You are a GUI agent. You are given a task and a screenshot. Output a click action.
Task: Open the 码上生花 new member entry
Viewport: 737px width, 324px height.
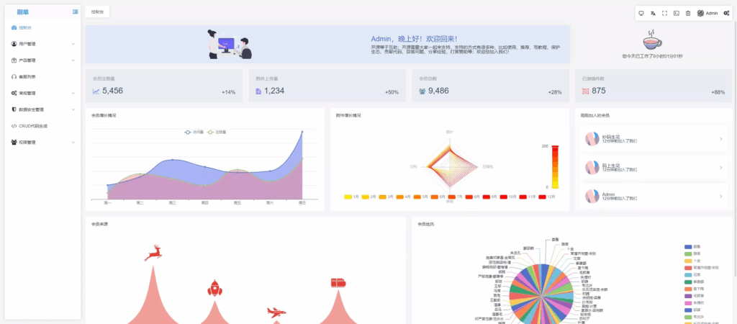(654, 168)
